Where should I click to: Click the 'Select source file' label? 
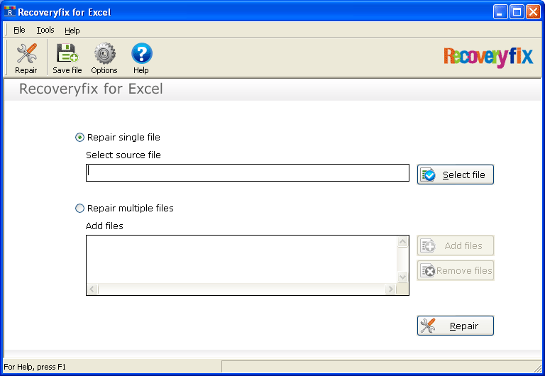click(123, 155)
